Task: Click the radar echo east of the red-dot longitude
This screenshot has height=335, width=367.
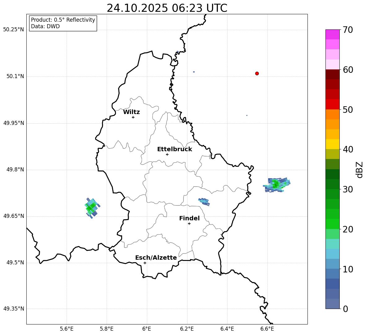Action: (277, 185)
